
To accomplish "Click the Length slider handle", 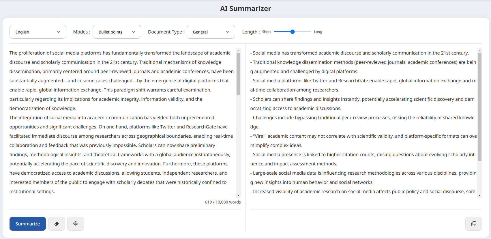I will pos(293,32).
